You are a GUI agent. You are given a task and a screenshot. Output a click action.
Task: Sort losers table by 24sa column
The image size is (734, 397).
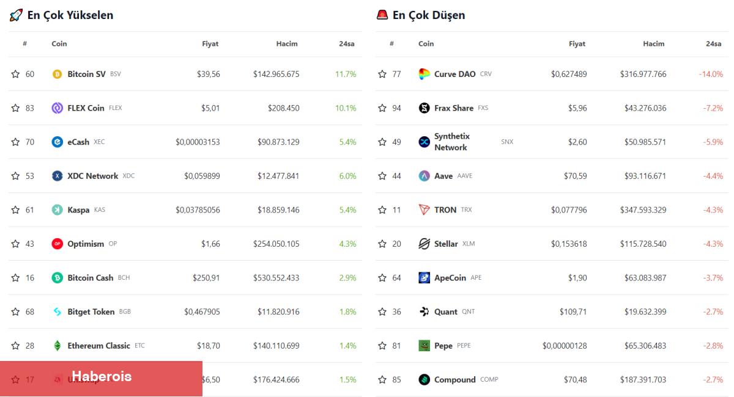714,44
